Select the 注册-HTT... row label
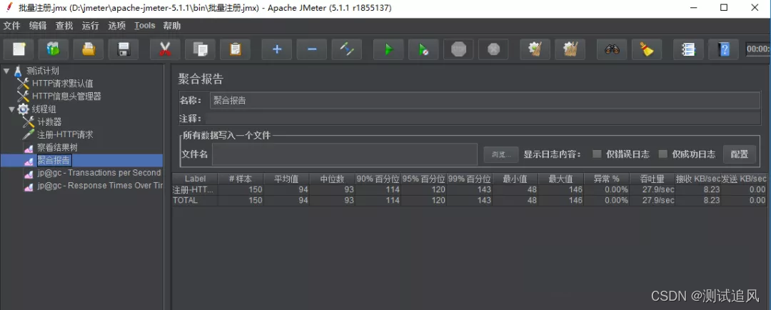The image size is (771, 310). click(193, 189)
